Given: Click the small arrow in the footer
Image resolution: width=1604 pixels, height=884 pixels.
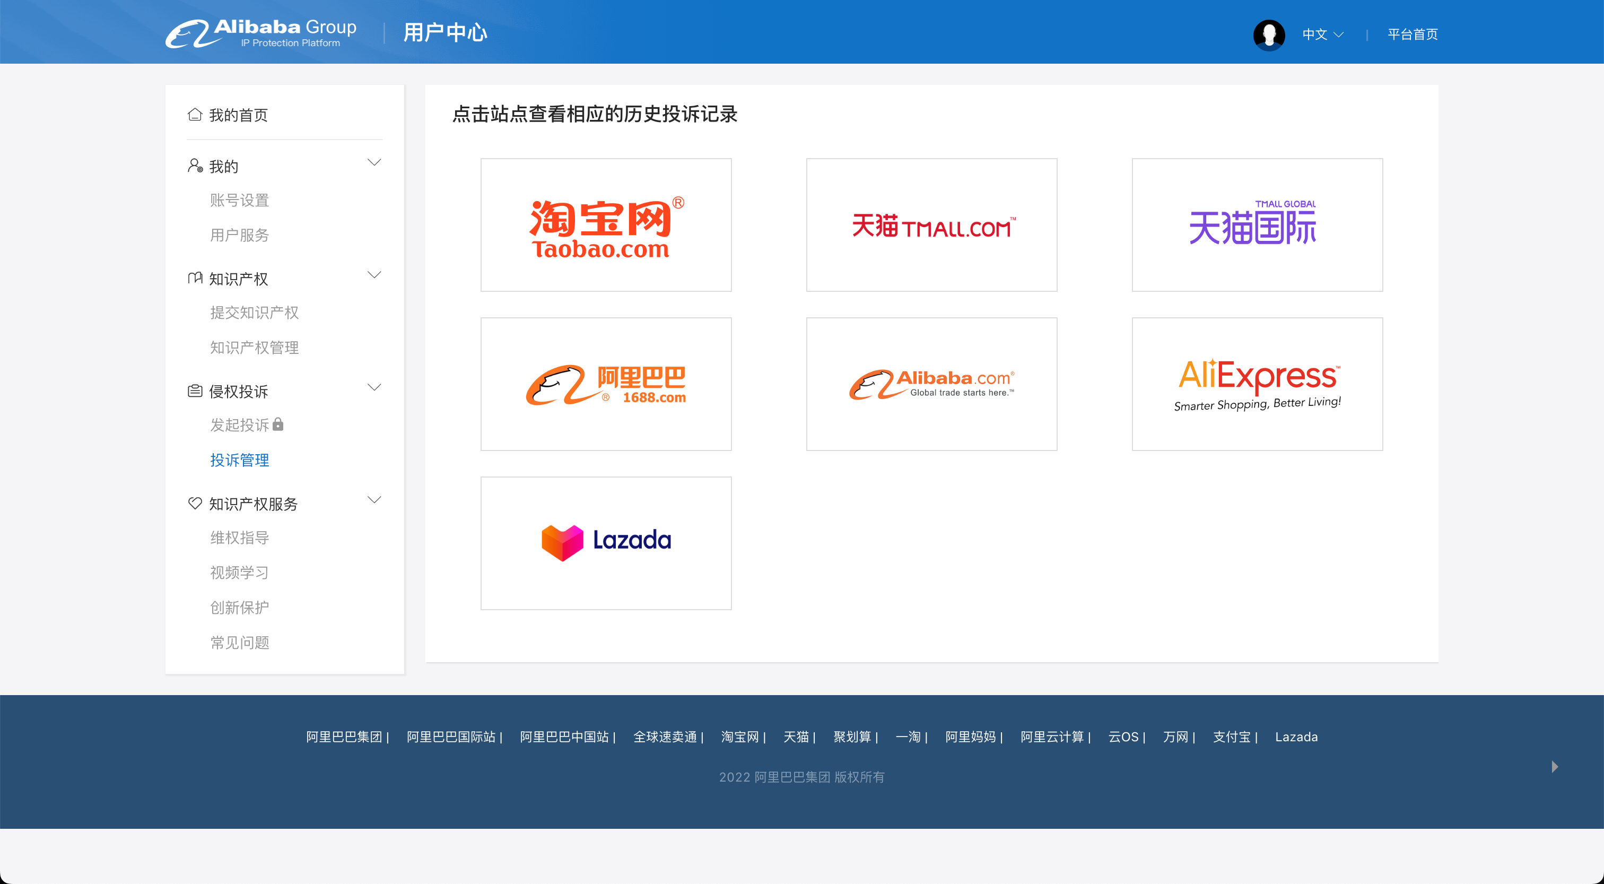Looking at the screenshot, I should (x=1555, y=766).
